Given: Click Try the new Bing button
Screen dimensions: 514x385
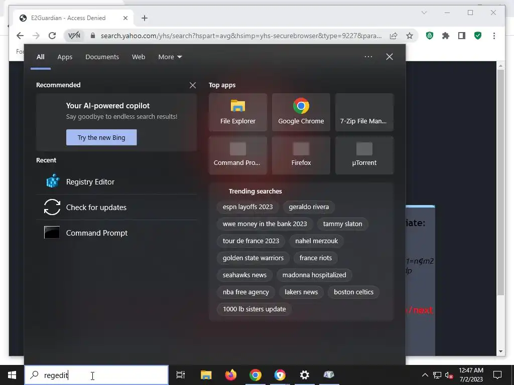Looking at the screenshot, I should (x=101, y=137).
